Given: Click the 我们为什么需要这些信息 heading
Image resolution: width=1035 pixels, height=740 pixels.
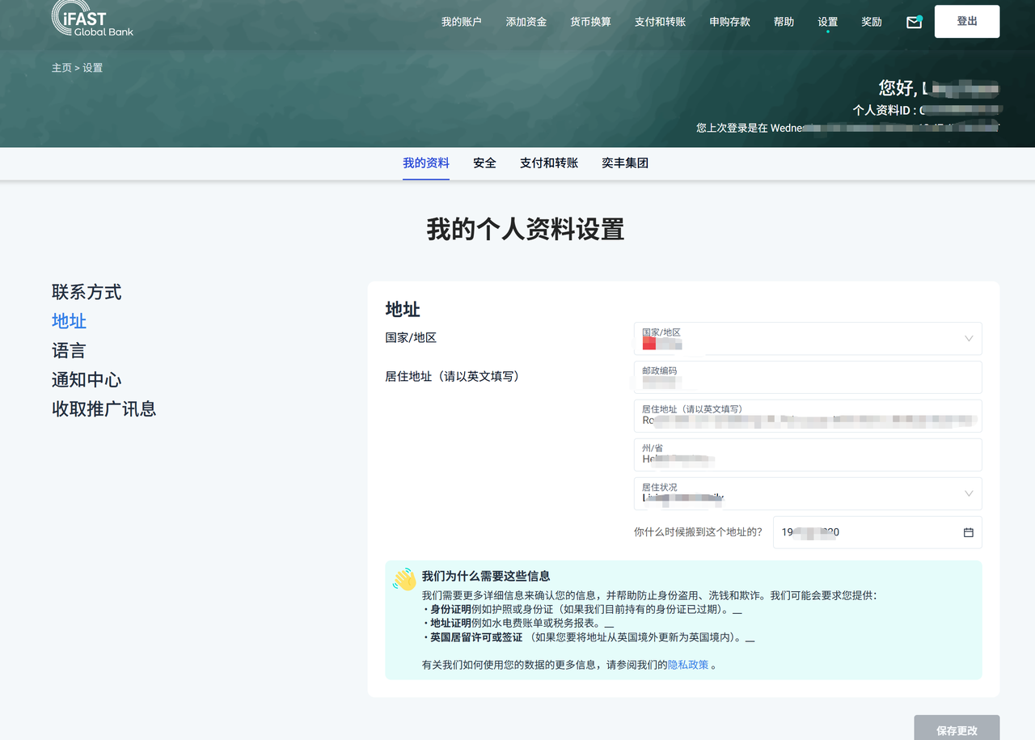Looking at the screenshot, I should point(486,576).
